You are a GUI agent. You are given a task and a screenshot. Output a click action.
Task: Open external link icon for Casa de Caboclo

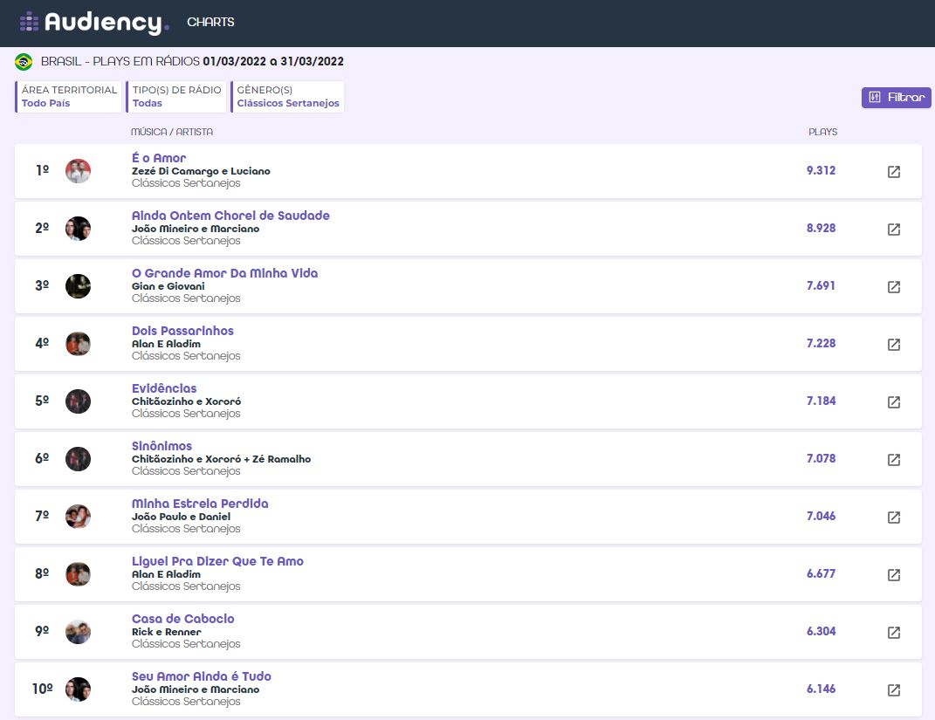coord(893,633)
